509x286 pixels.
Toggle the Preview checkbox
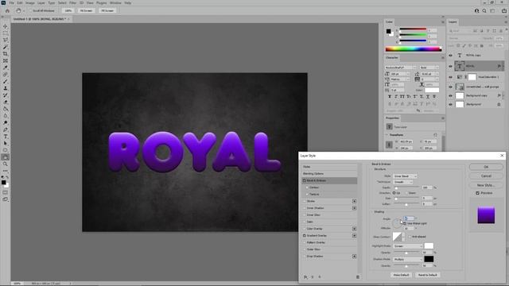(x=477, y=193)
